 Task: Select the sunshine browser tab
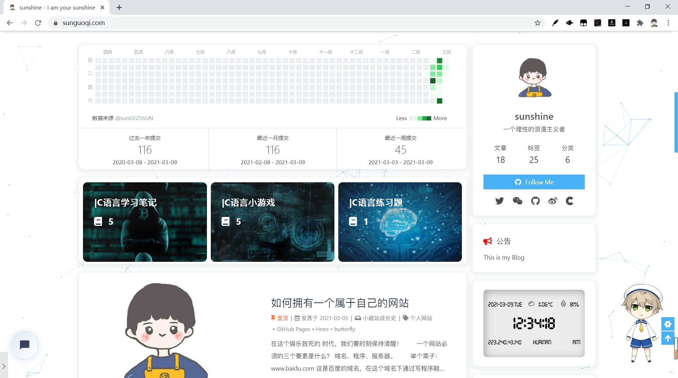[x=53, y=7]
